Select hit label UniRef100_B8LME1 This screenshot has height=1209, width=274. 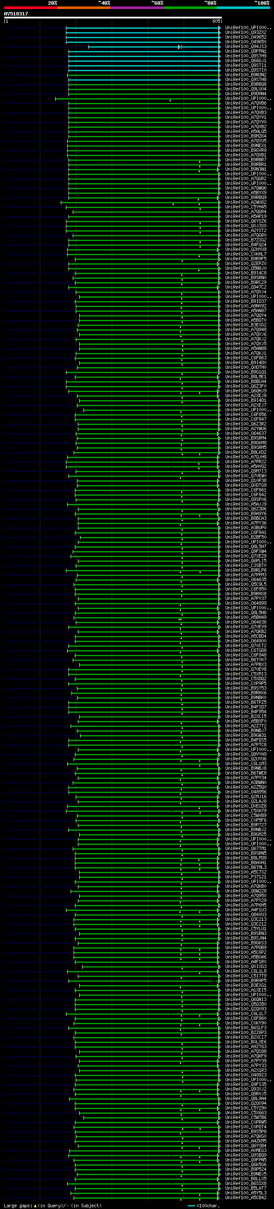[246, 377]
